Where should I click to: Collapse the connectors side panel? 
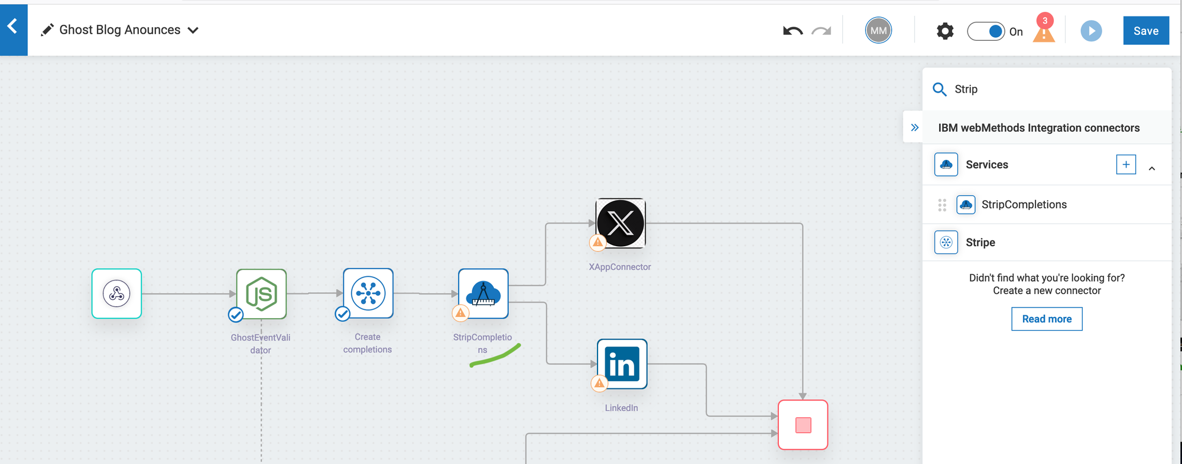coord(914,128)
